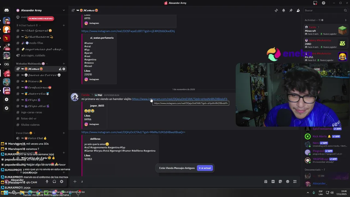This screenshot has height=197, width=350.
Task: Open the GIF picker icon
Action: pos(273,181)
